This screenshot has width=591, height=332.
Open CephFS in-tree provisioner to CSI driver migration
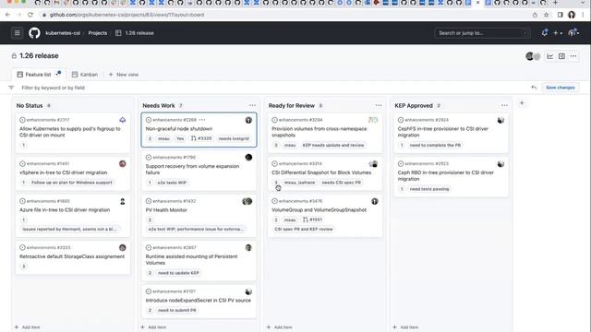(443, 132)
